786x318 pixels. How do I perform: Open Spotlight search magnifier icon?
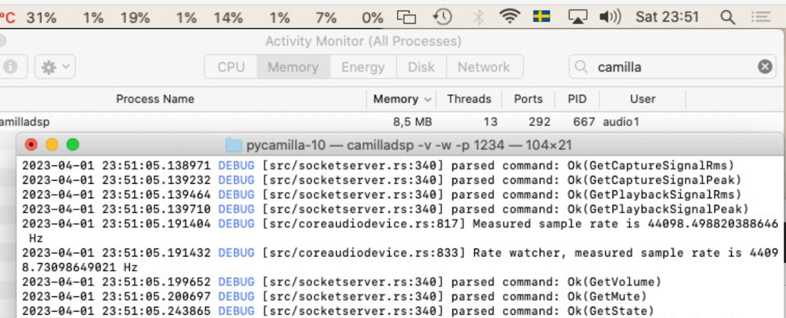coord(727,18)
